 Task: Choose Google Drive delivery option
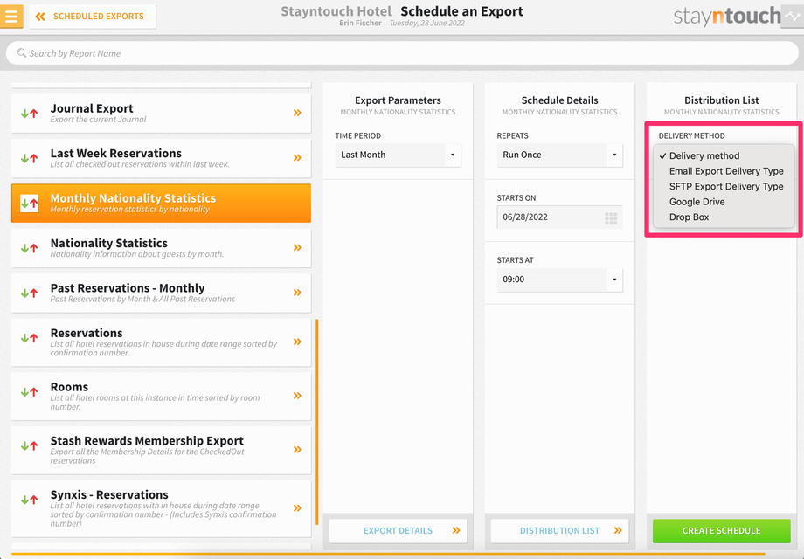(x=724, y=202)
